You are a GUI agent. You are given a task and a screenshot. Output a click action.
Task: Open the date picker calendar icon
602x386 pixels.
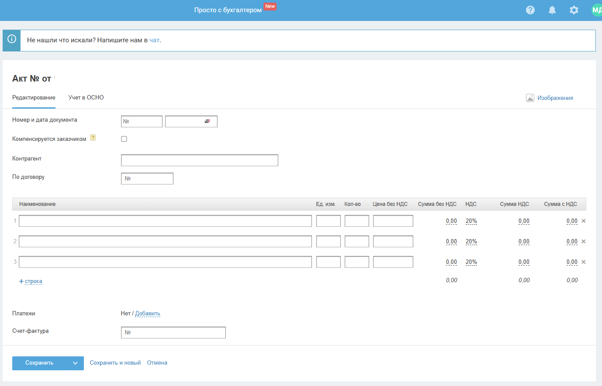tap(207, 121)
